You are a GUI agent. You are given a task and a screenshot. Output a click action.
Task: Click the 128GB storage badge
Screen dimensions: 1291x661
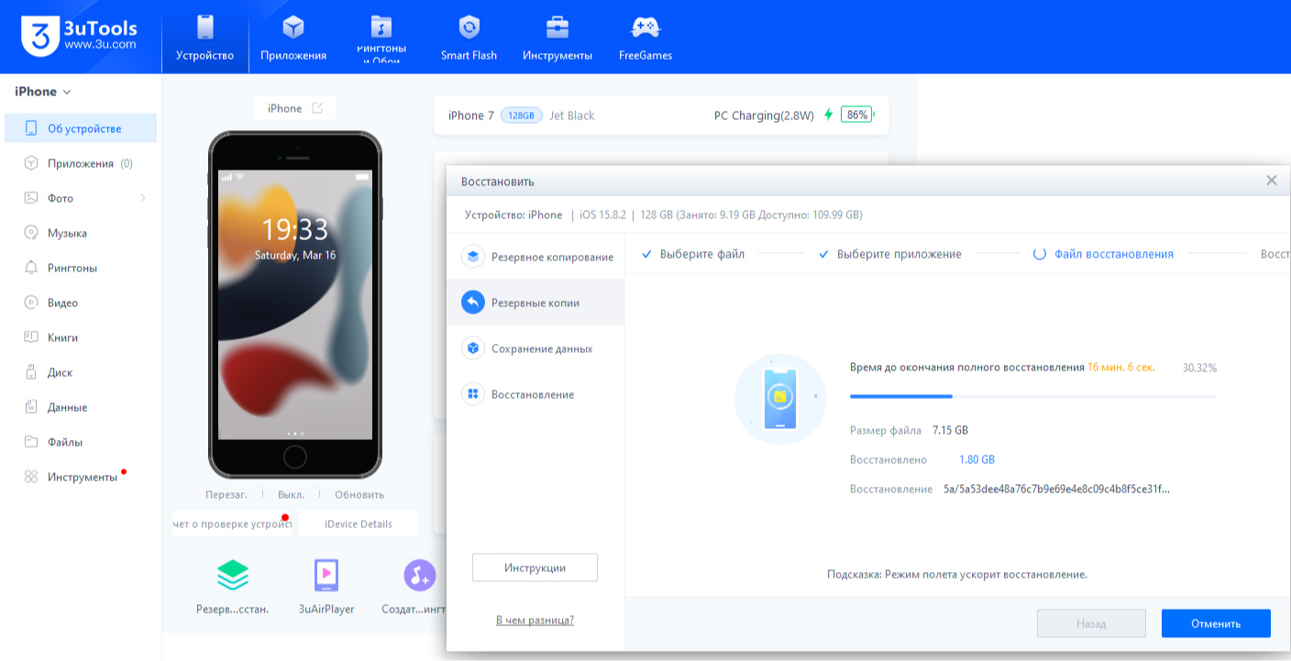[521, 116]
